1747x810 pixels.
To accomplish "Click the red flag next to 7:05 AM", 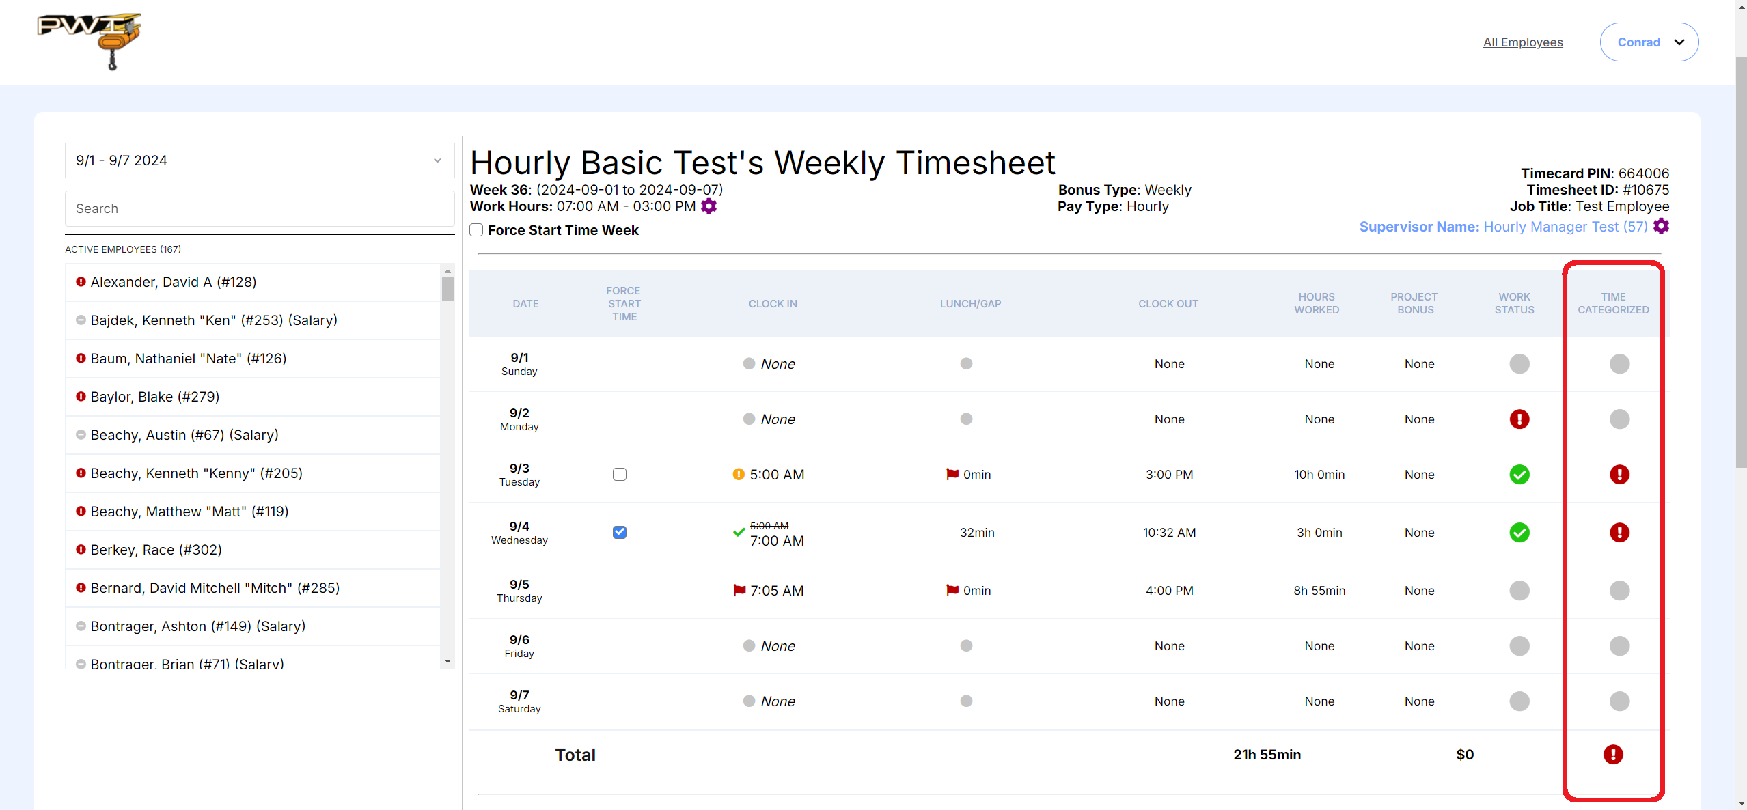I will [x=739, y=590].
